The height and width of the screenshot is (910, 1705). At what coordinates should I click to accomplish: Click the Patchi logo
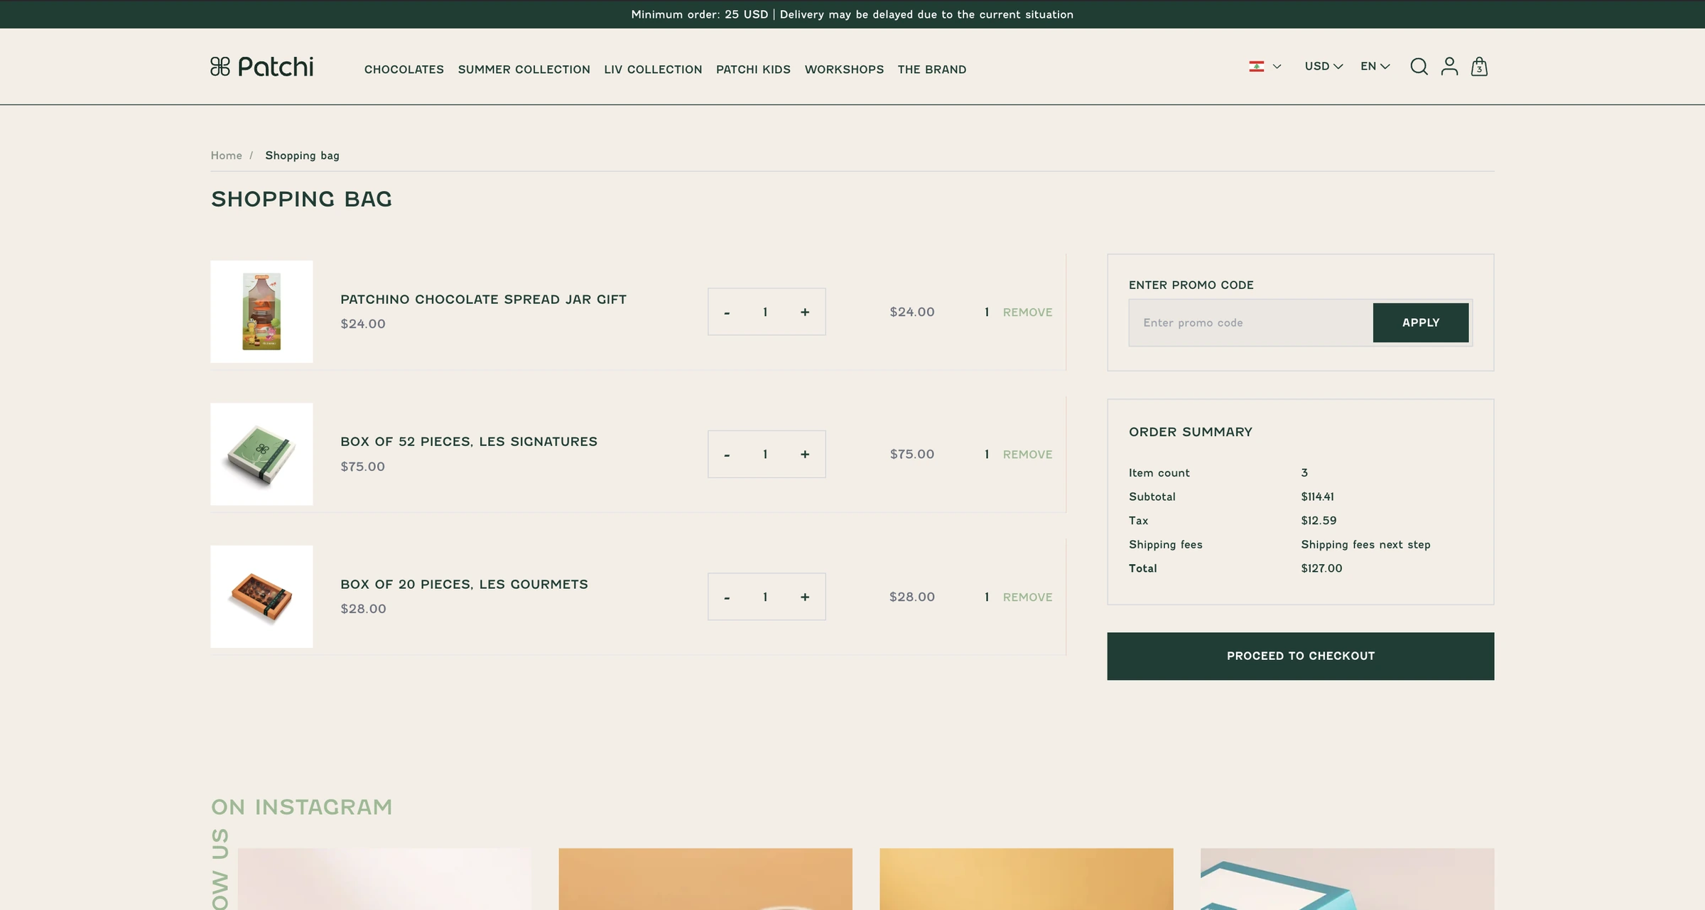tap(261, 67)
